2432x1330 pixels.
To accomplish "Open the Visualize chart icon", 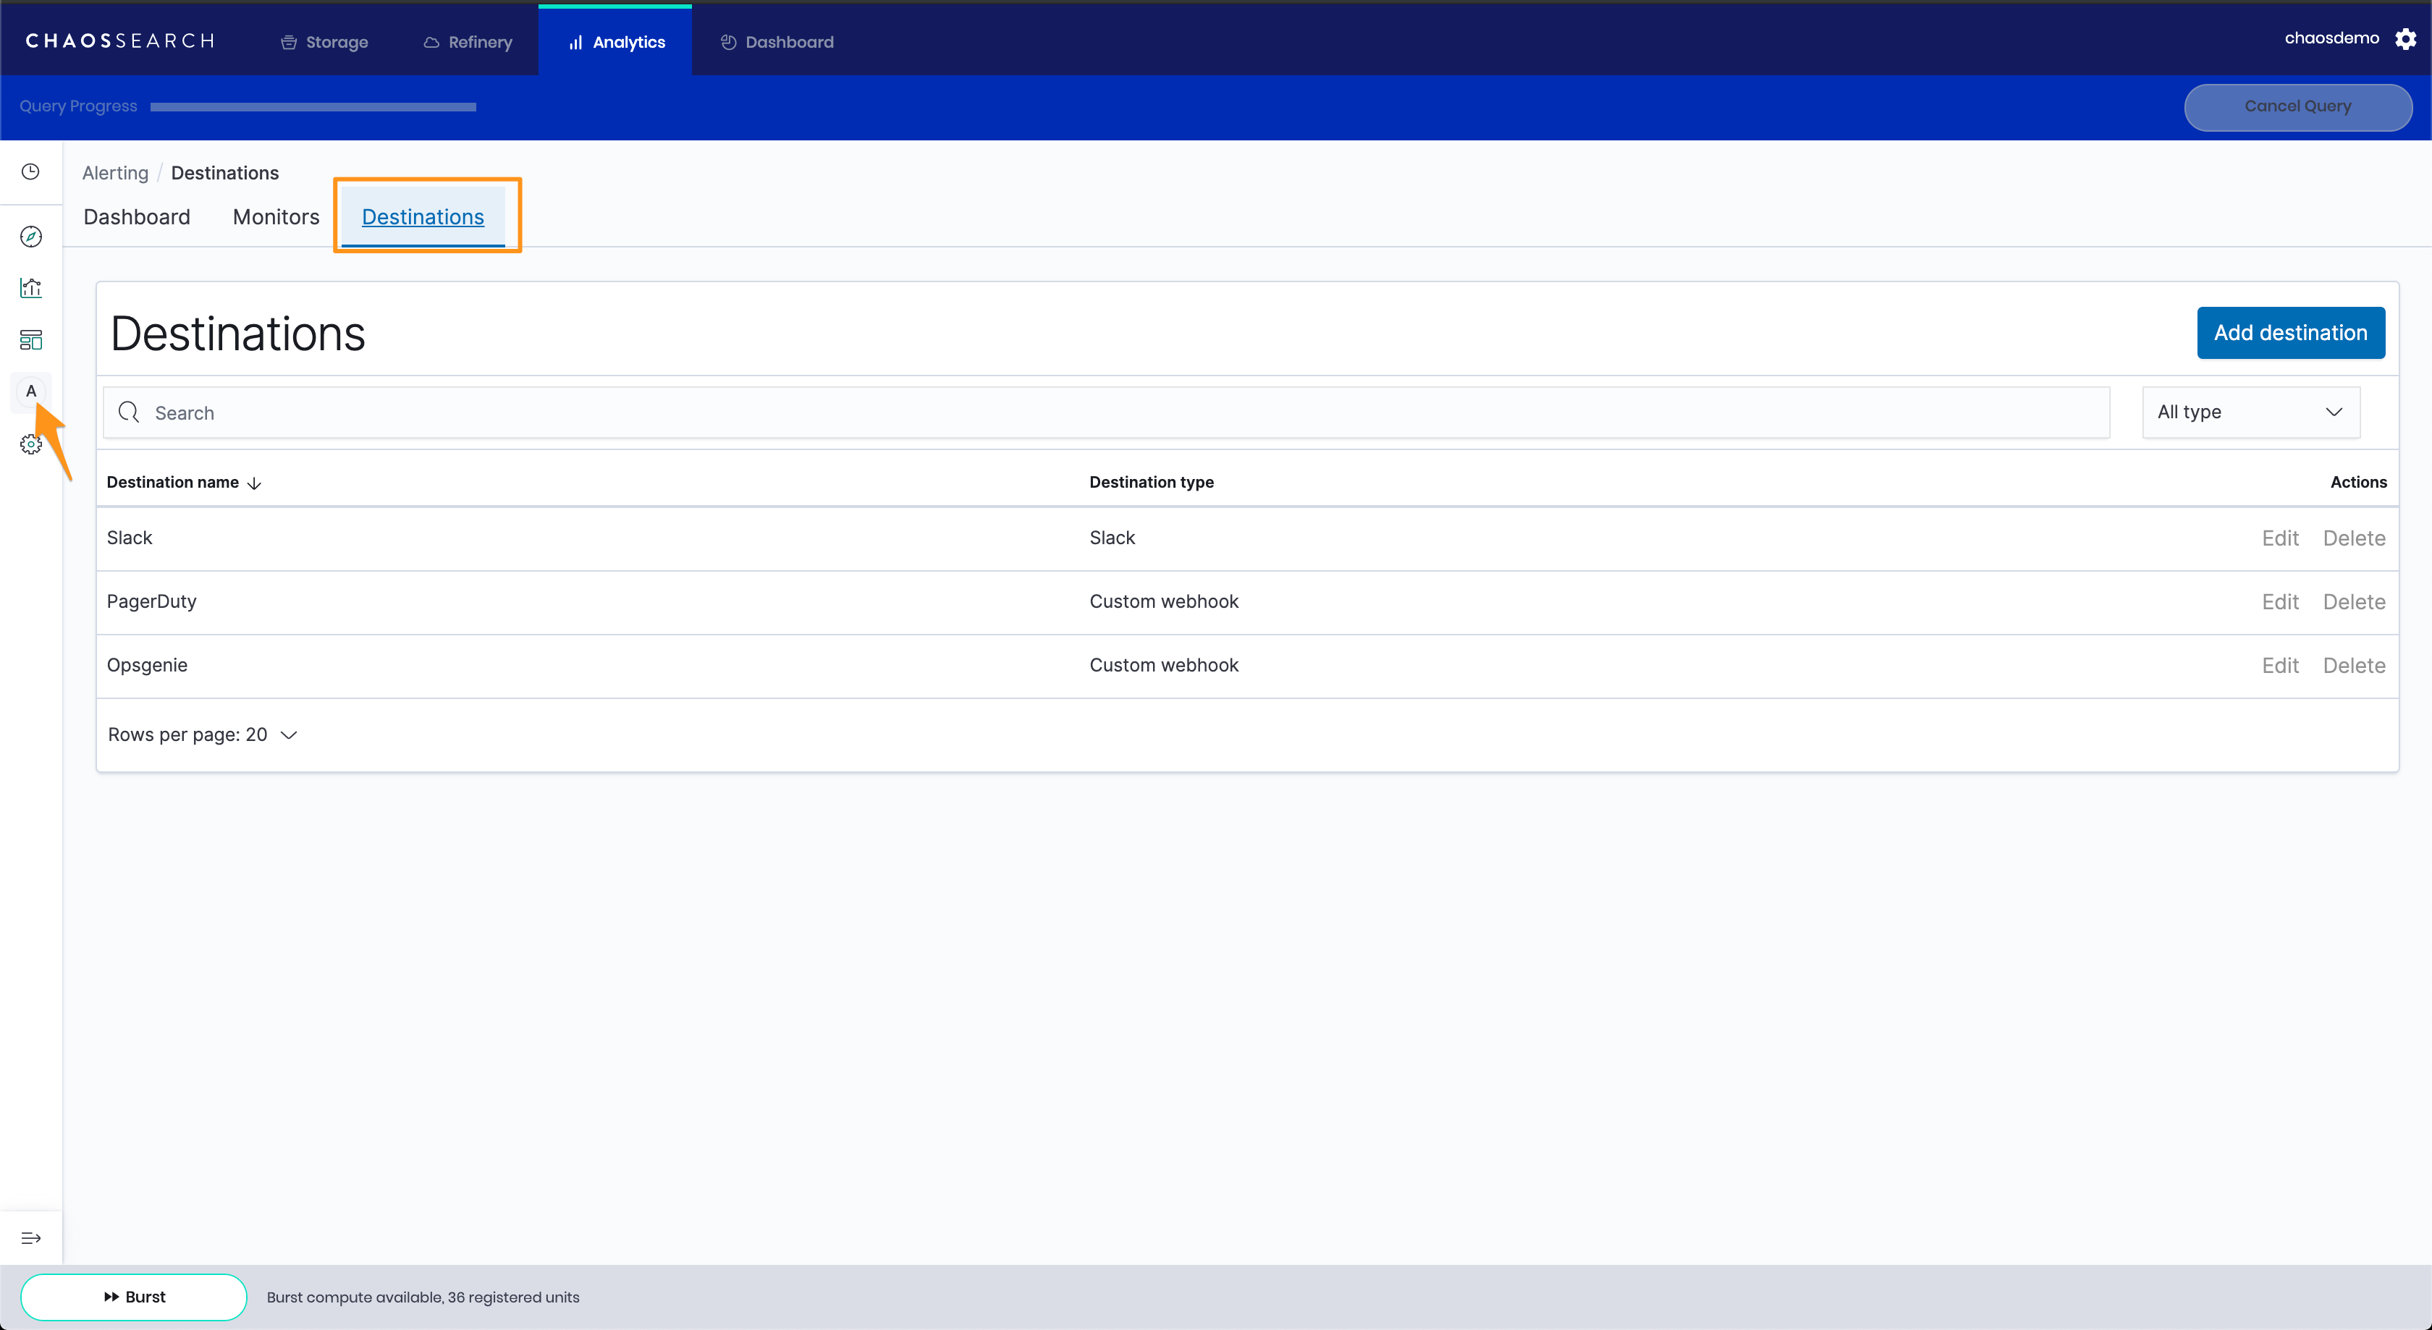I will (30, 288).
